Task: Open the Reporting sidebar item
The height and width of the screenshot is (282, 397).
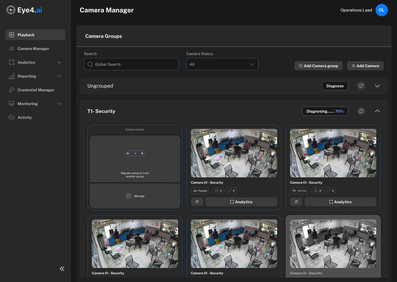Action: click(x=35, y=76)
